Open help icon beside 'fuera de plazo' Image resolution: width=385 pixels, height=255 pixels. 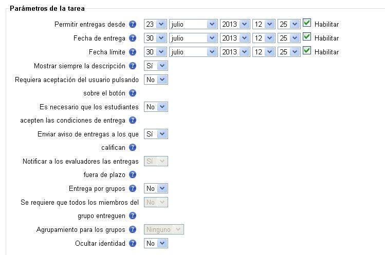pyautogui.click(x=133, y=174)
